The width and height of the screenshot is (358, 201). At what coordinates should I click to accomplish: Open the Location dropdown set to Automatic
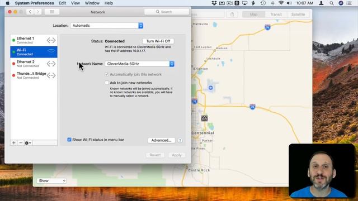click(107, 26)
